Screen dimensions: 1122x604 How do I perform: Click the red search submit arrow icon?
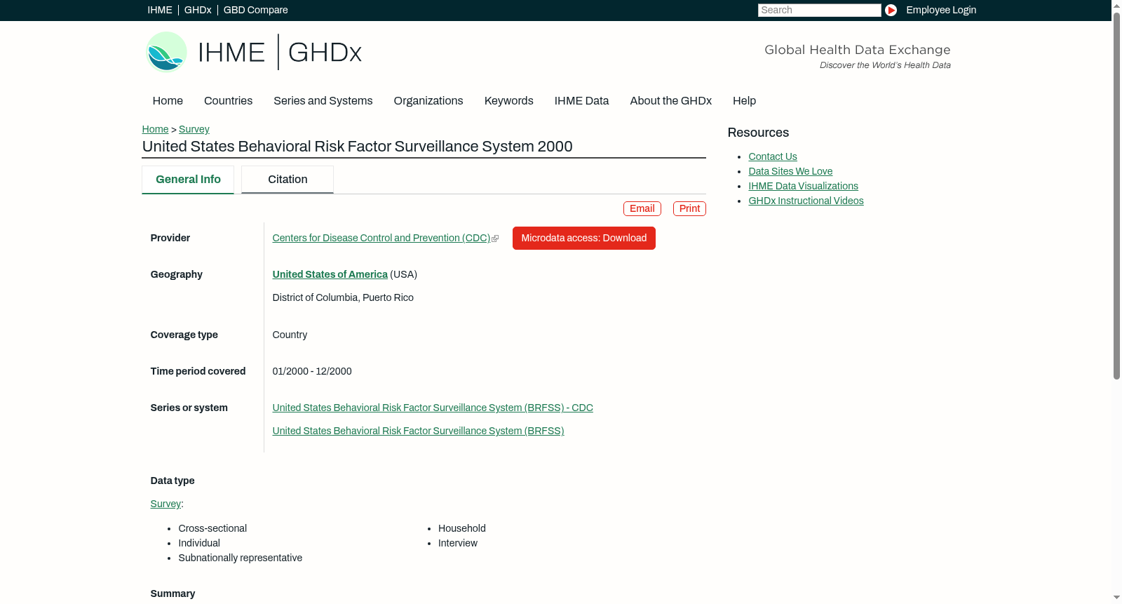[891, 10]
